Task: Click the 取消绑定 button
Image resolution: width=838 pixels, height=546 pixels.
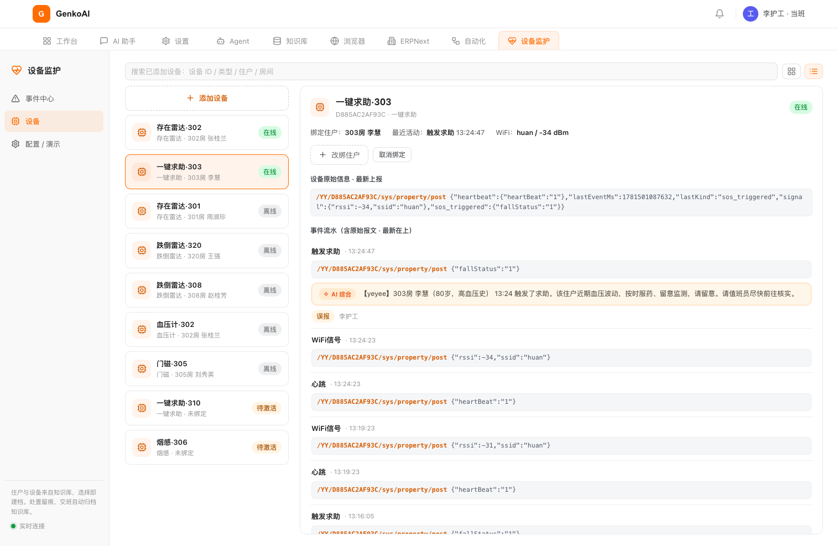Action: tap(392, 155)
